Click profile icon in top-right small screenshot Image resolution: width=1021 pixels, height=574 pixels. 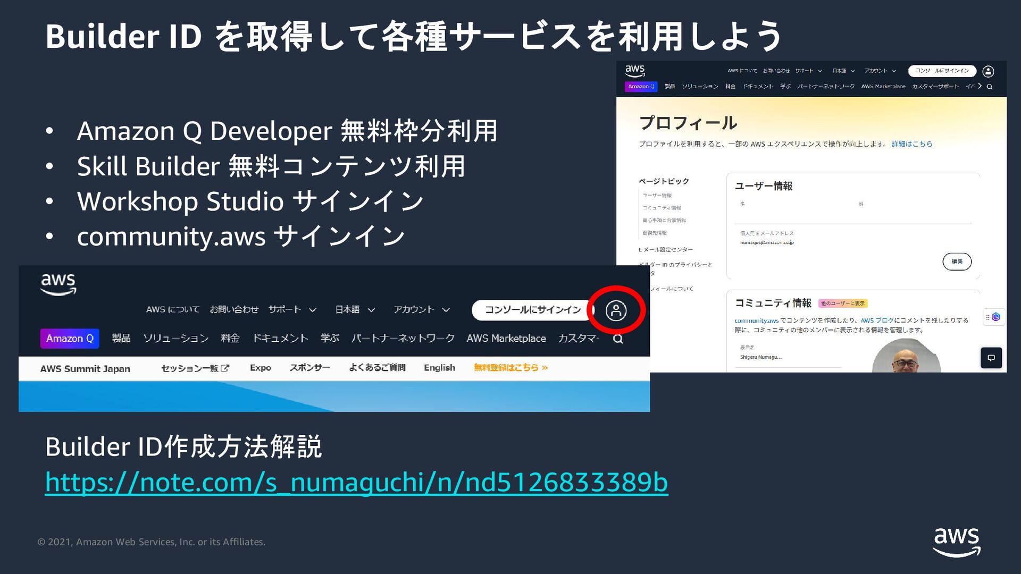click(988, 71)
